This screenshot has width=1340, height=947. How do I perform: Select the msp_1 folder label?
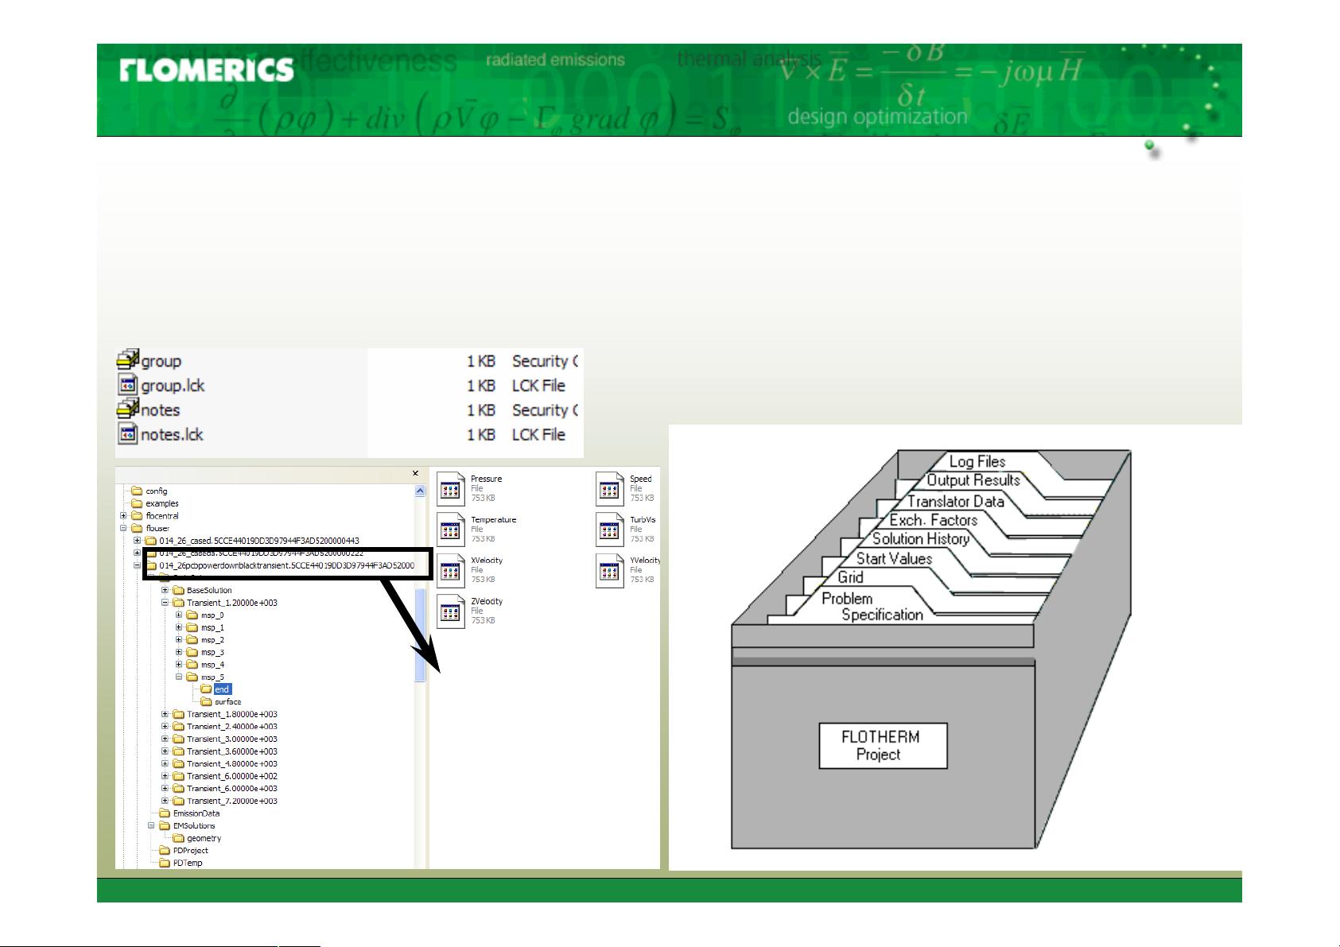(212, 627)
